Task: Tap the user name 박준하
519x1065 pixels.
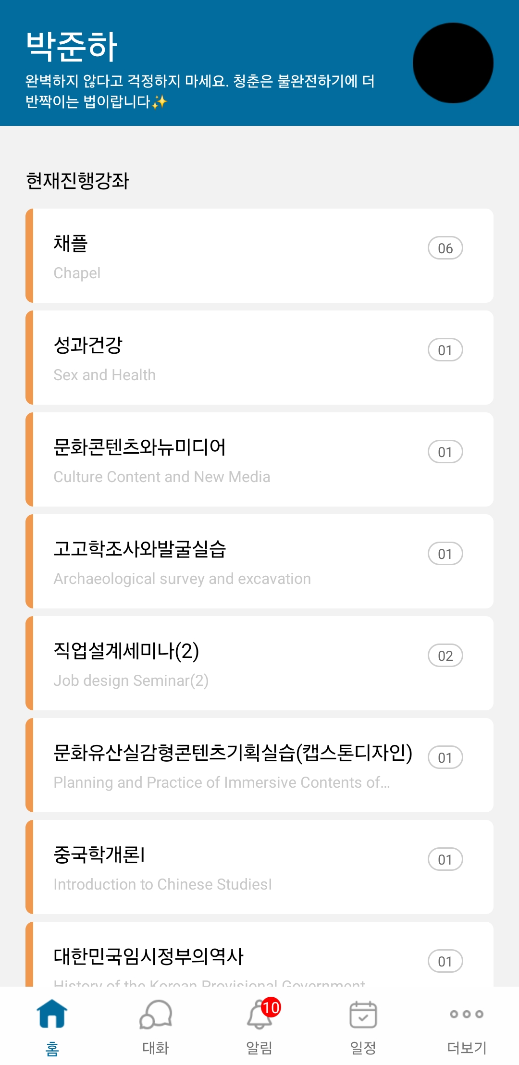Action: click(x=72, y=47)
